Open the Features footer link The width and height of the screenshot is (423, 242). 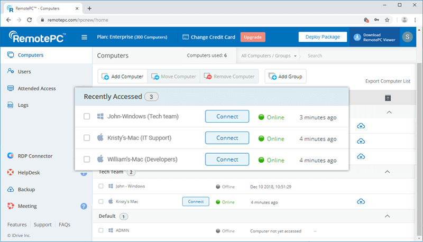coord(17,225)
